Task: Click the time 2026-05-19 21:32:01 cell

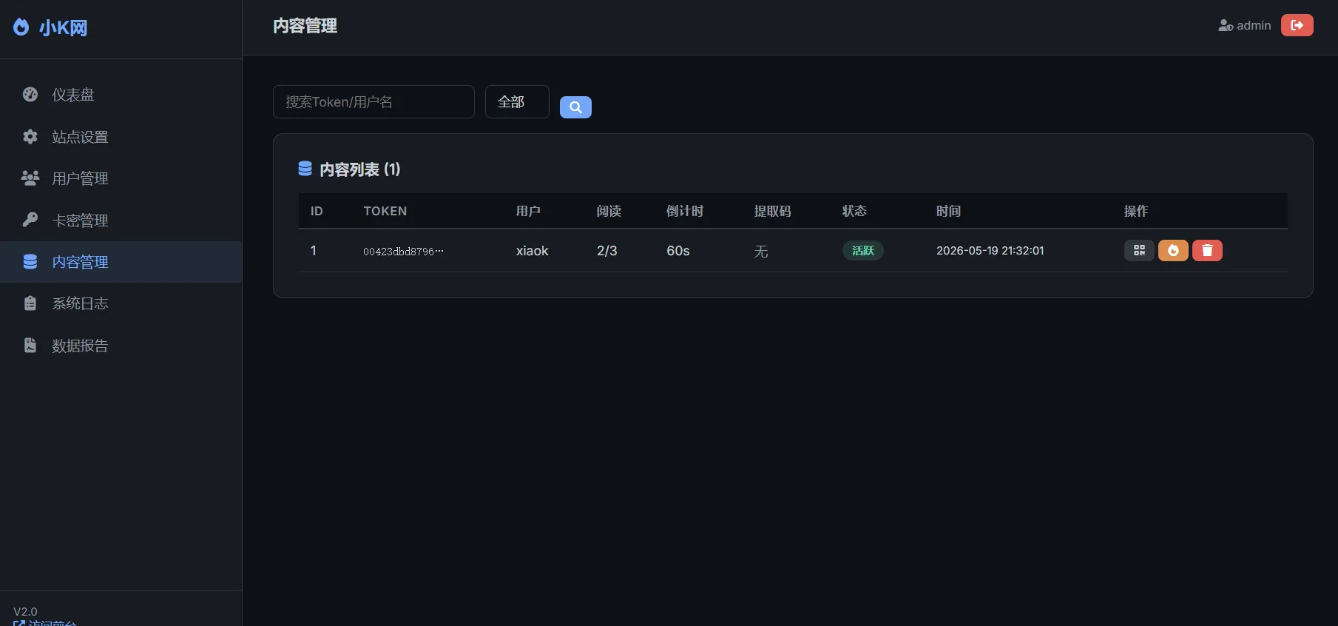Action: click(x=990, y=251)
